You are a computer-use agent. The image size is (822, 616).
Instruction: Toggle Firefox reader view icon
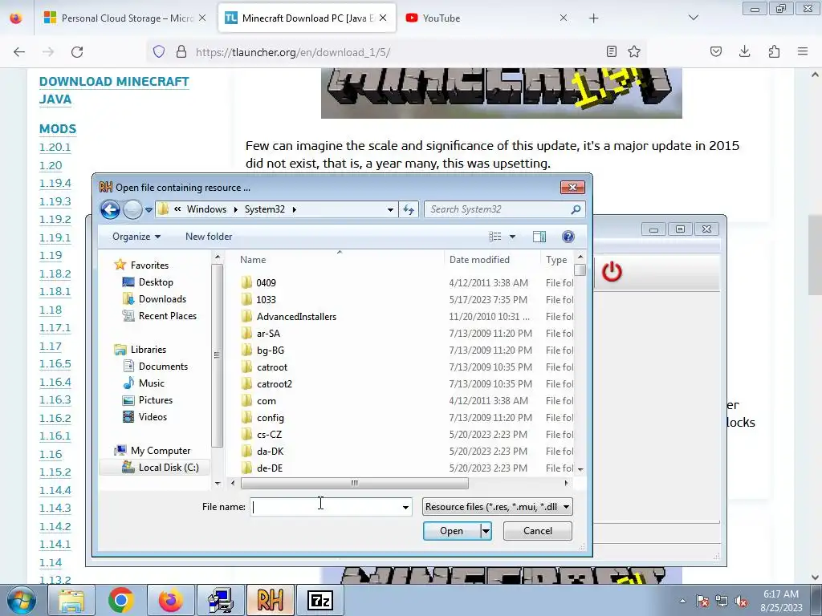coord(611,52)
